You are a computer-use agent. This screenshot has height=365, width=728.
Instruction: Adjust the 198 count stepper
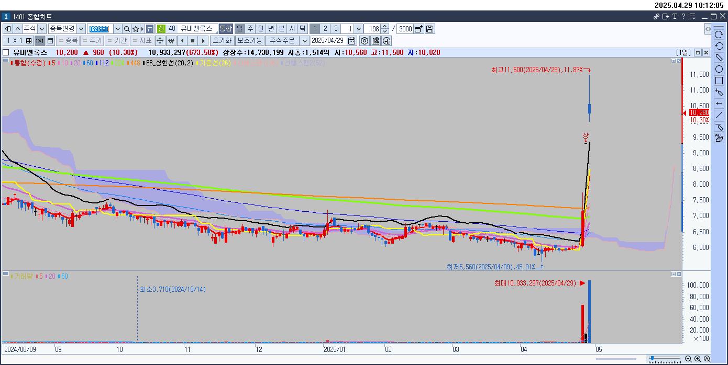tap(385, 29)
